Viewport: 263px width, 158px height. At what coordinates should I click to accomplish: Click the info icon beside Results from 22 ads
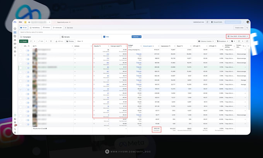coord(46,129)
